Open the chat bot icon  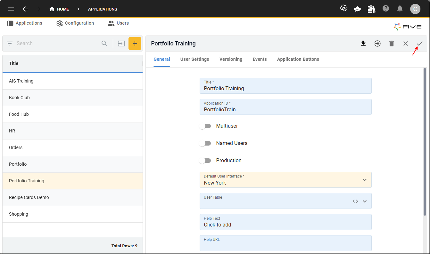[358, 9]
